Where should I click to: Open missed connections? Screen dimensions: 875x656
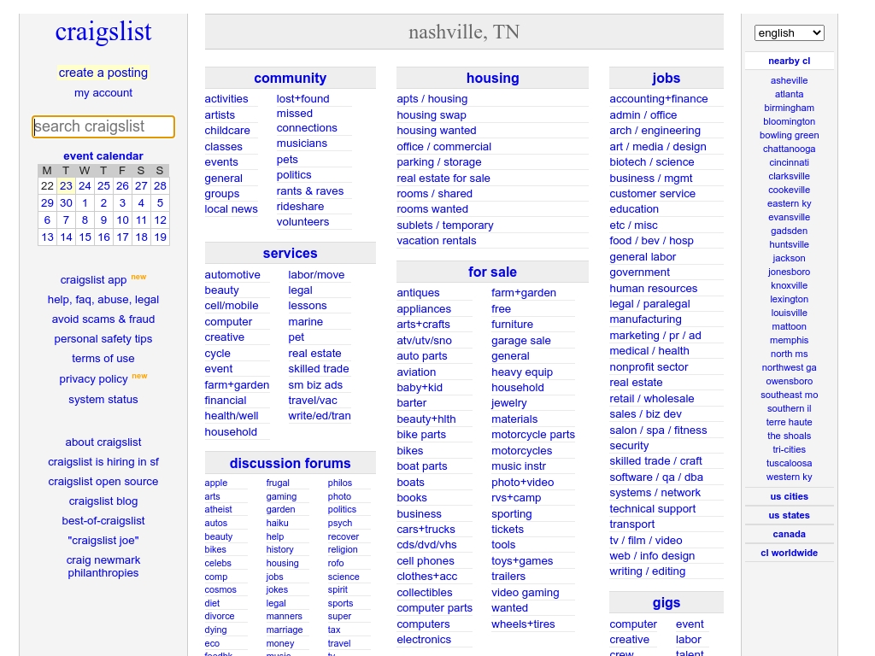tap(307, 120)
